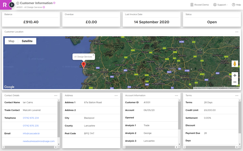This screenshot has width=243, height=151.
Task: Expand the sidebar with the arrow button
Action: [12, 5]
